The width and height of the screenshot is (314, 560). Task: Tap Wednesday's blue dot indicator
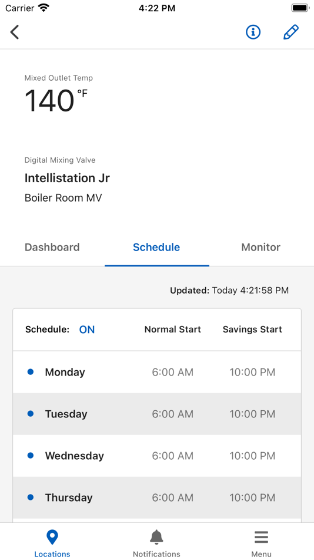(x=31, y=455)
